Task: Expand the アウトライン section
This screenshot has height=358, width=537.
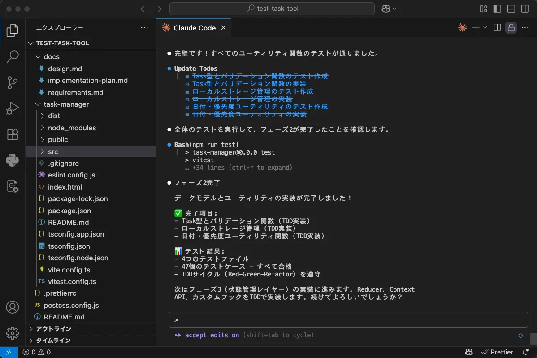Action: (53, 329)
